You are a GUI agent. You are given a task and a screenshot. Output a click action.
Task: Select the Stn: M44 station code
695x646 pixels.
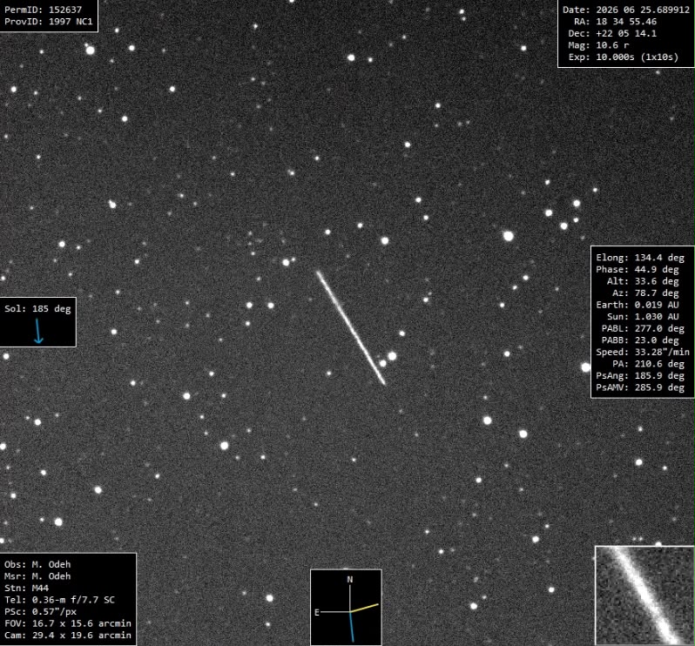27,588
